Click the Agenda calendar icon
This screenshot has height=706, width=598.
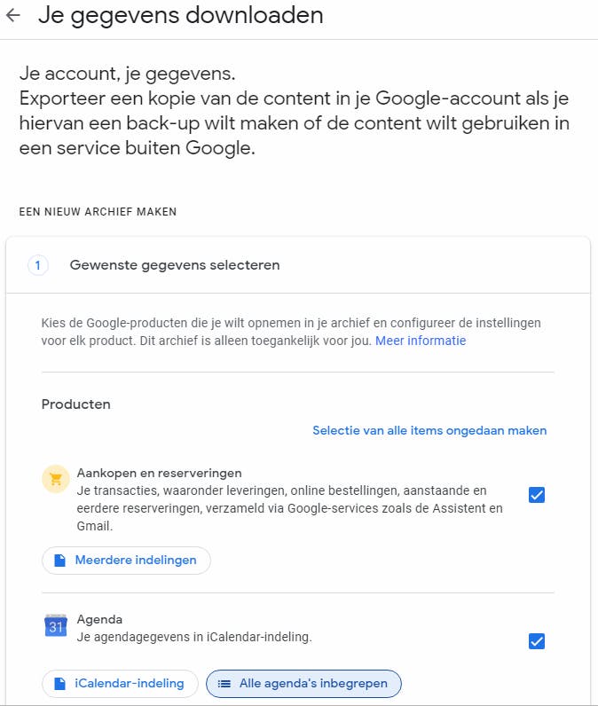(x=56, y=626)
